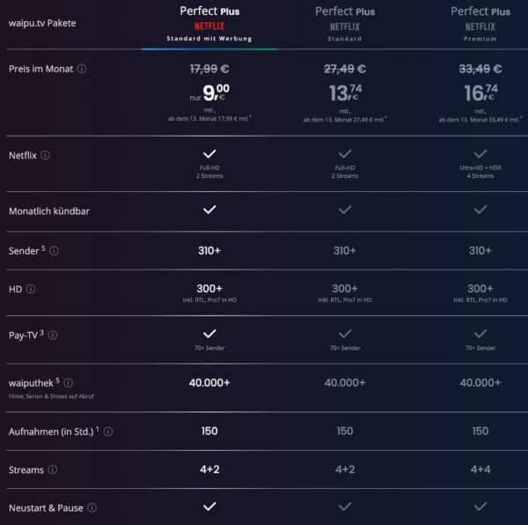Open the Netflix row info icon
The height and width of the screenshot is (525, 528).
[x=46, y=155]
